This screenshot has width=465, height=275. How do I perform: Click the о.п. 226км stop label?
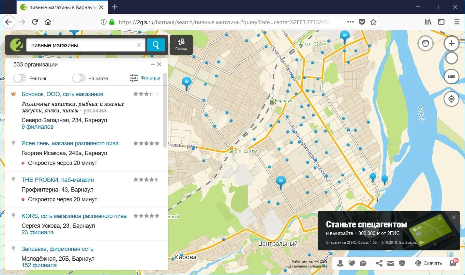tap(316, 44)
